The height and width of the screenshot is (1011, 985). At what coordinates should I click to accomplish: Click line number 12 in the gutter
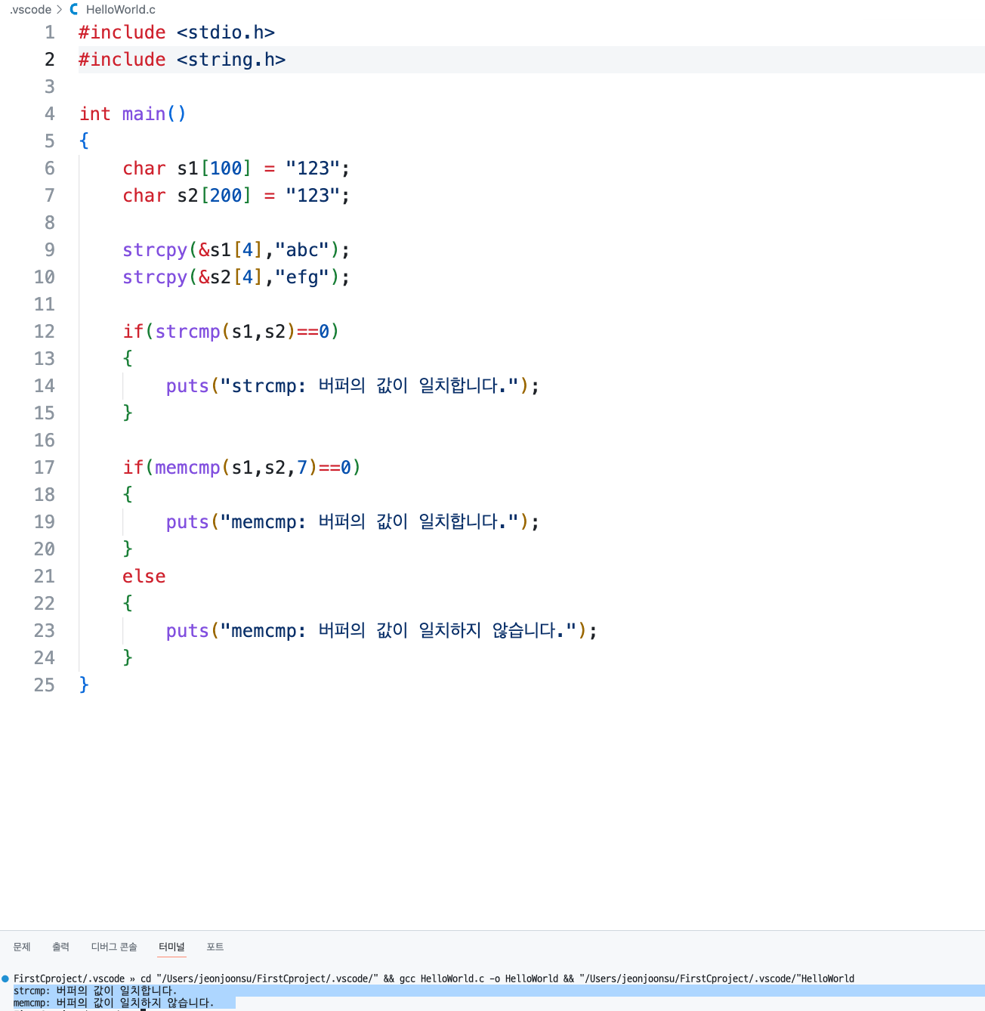pos(45,332)
